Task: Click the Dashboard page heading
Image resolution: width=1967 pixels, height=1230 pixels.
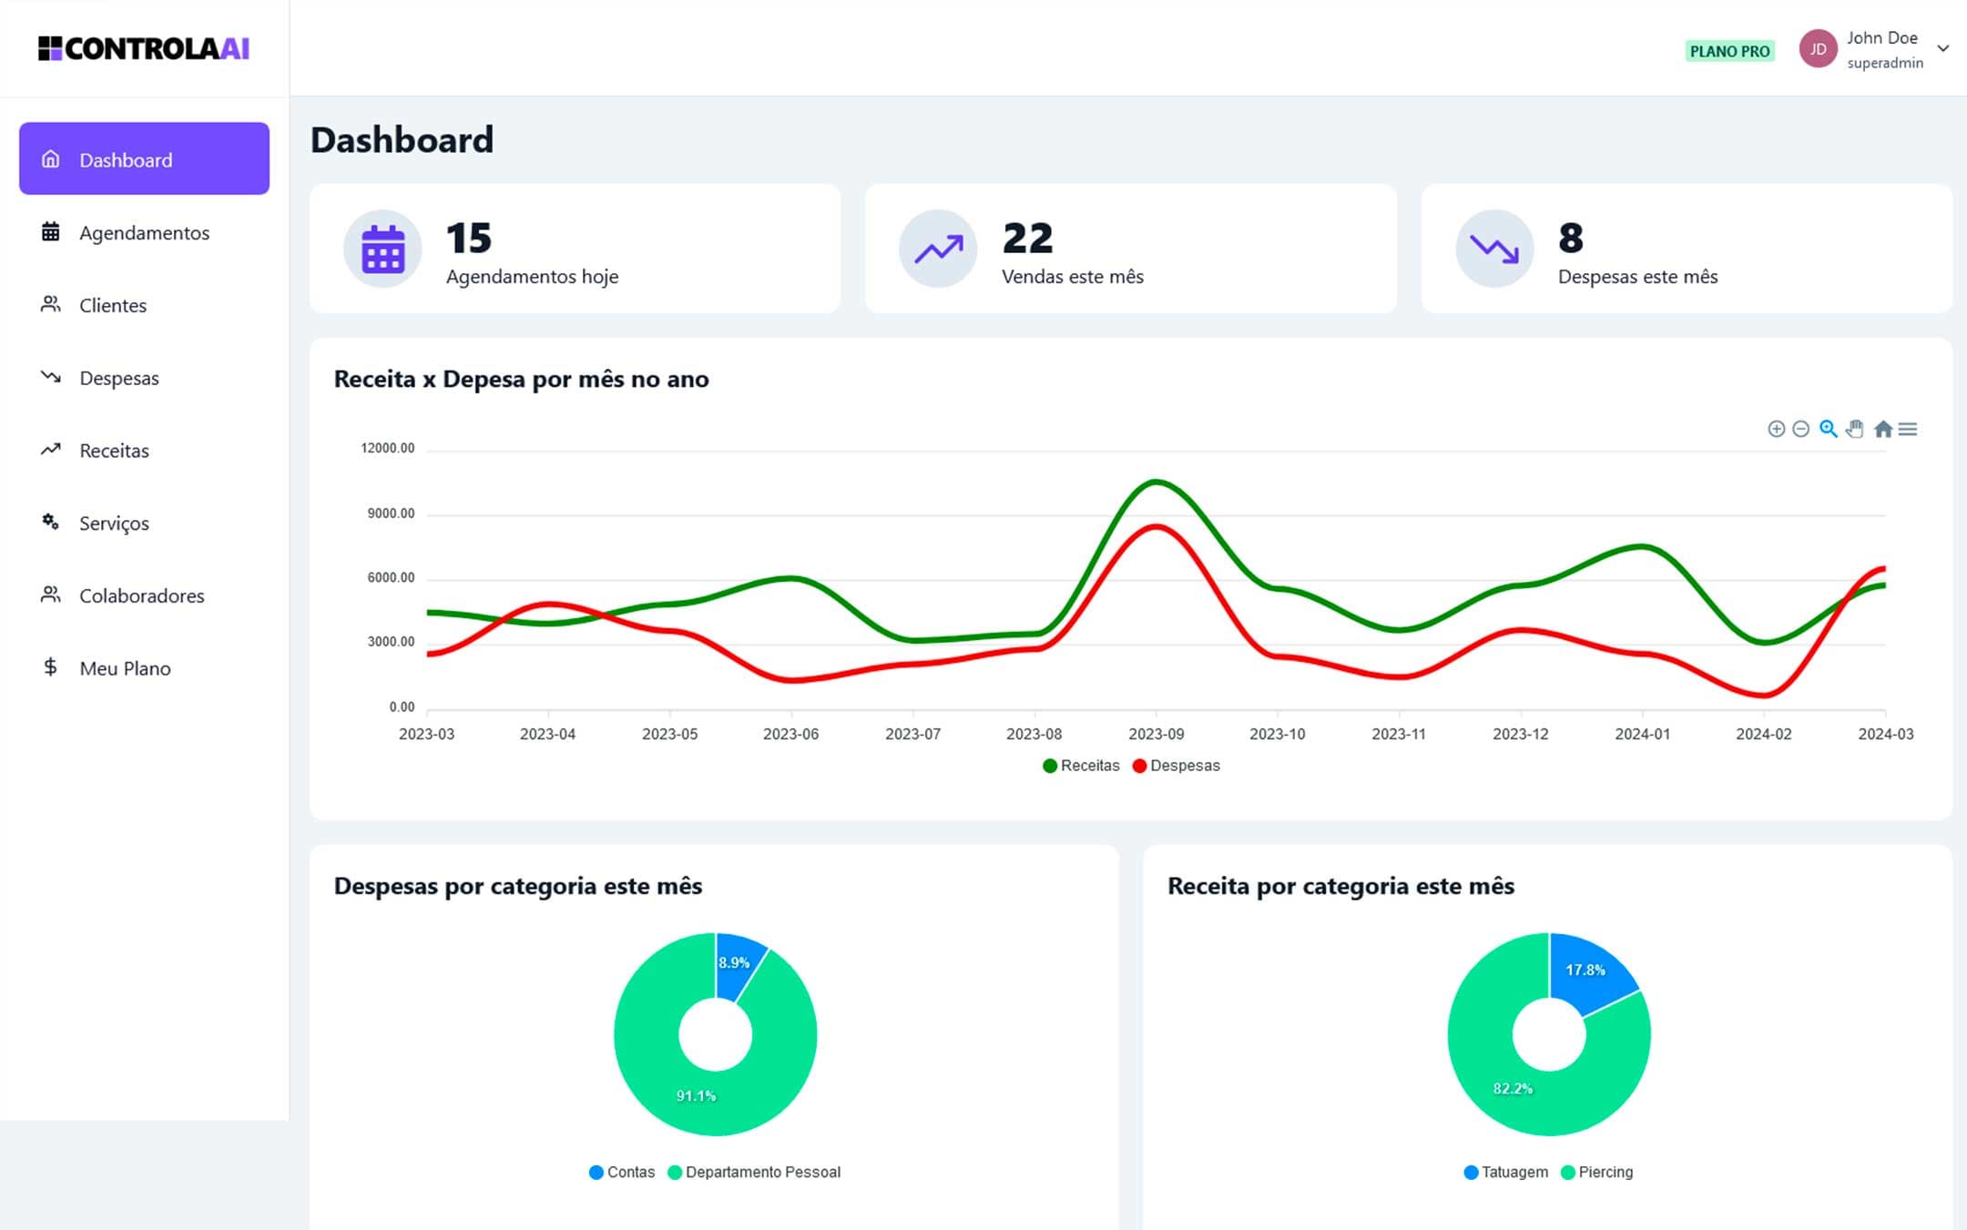Action: pyautogui.click(x=402, y=140)
